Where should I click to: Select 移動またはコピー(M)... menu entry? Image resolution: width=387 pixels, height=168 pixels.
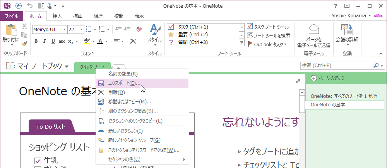click(142, 102)
